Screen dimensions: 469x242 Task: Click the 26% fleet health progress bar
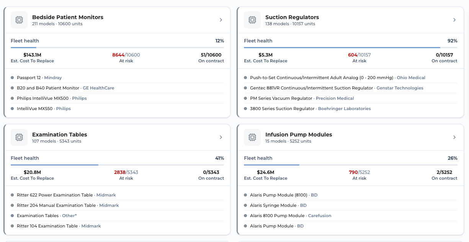[x=351, y=165]
